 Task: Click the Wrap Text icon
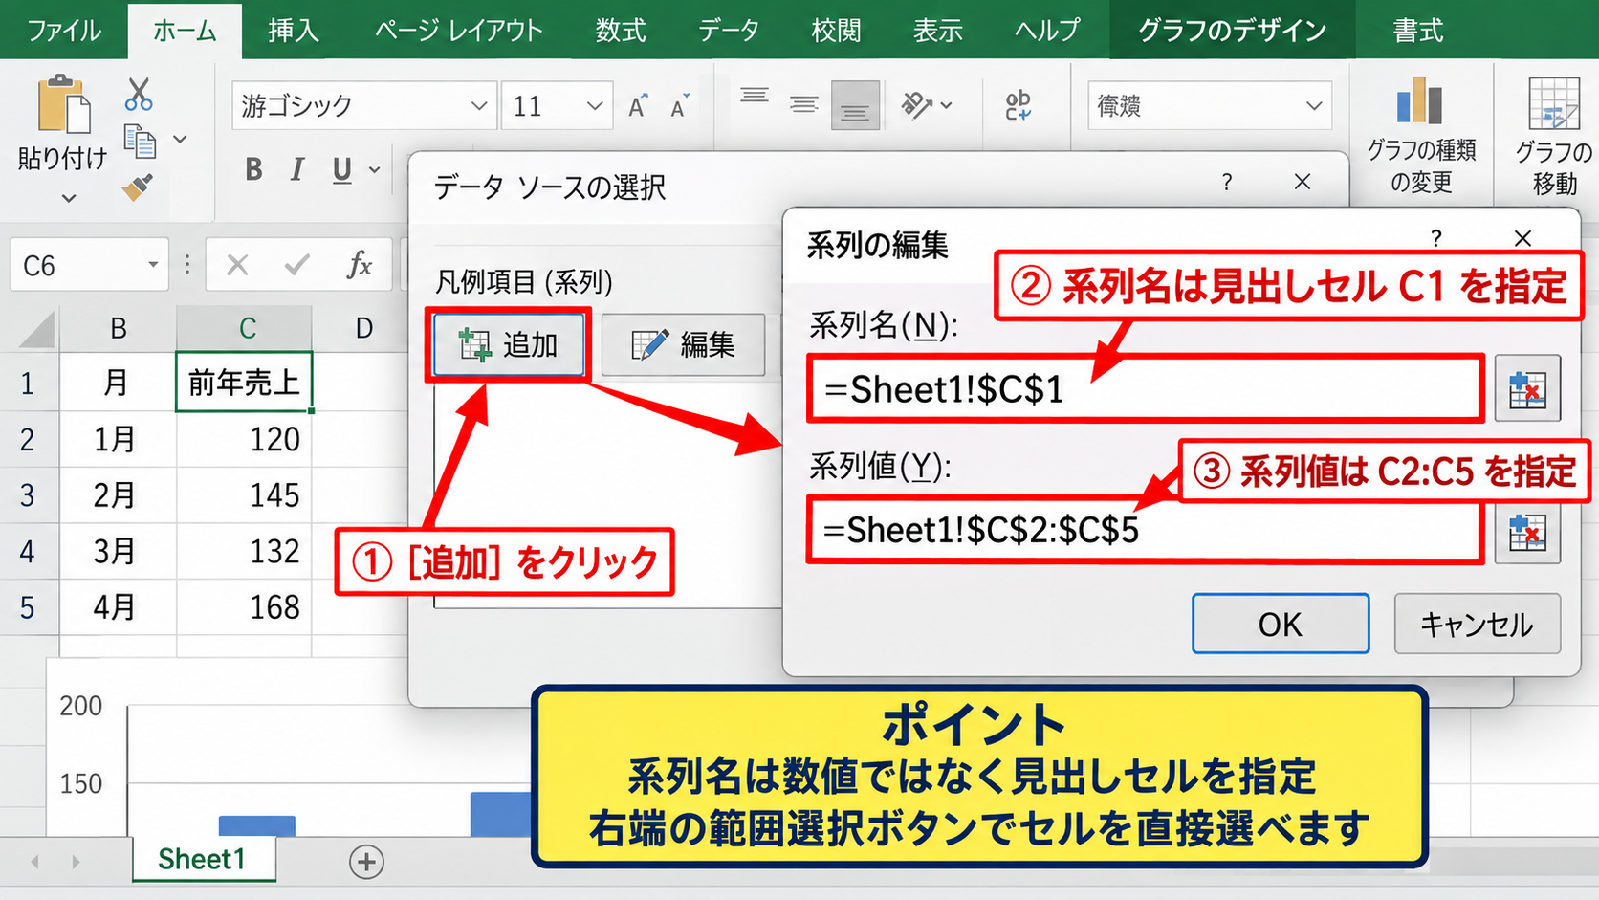coord(1019,105)
